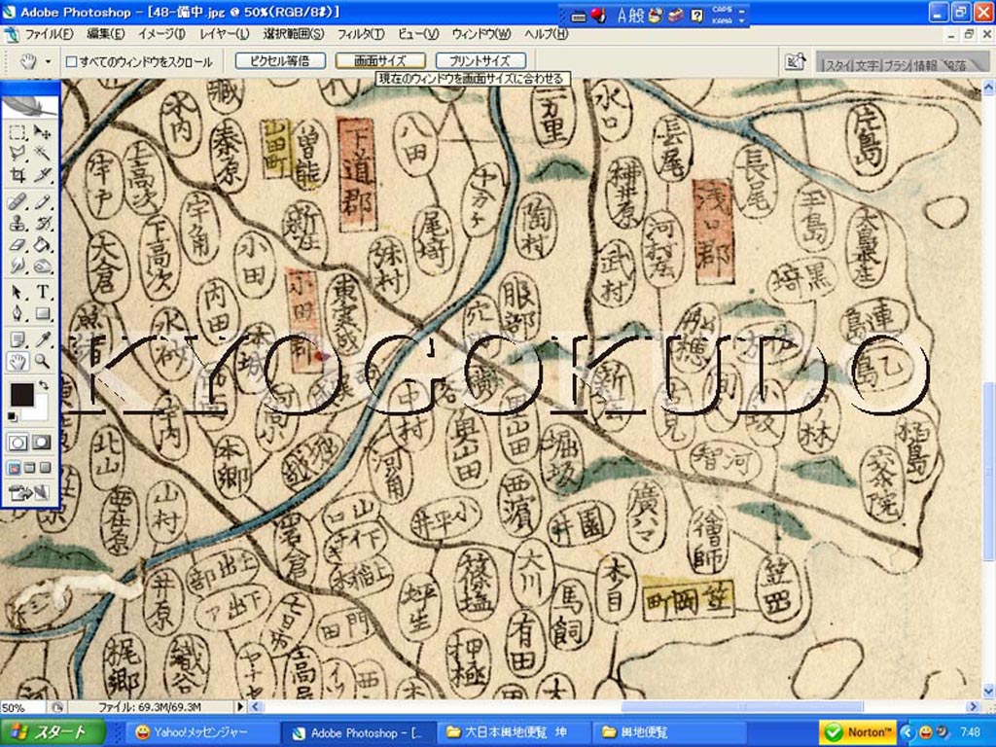The height and width of the screenshot is (747, 996).
Task: Click Jump to ImageReady icon
Action: click(30, 491)
